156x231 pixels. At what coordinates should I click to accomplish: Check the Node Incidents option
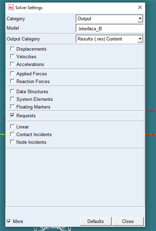(x=12, y=142)
